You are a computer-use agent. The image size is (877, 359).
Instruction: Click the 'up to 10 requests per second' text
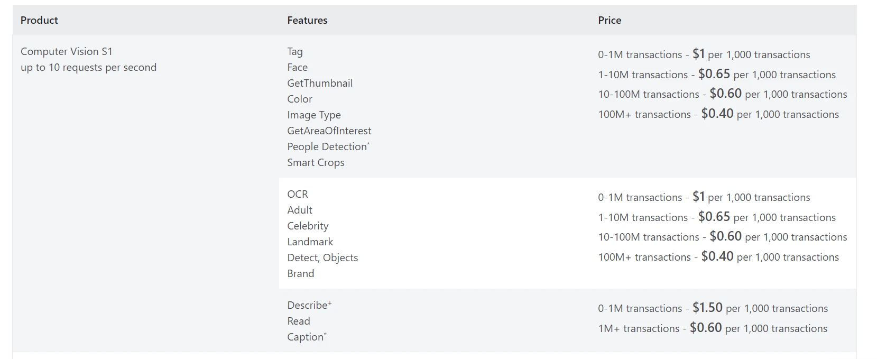pos(88,67)
